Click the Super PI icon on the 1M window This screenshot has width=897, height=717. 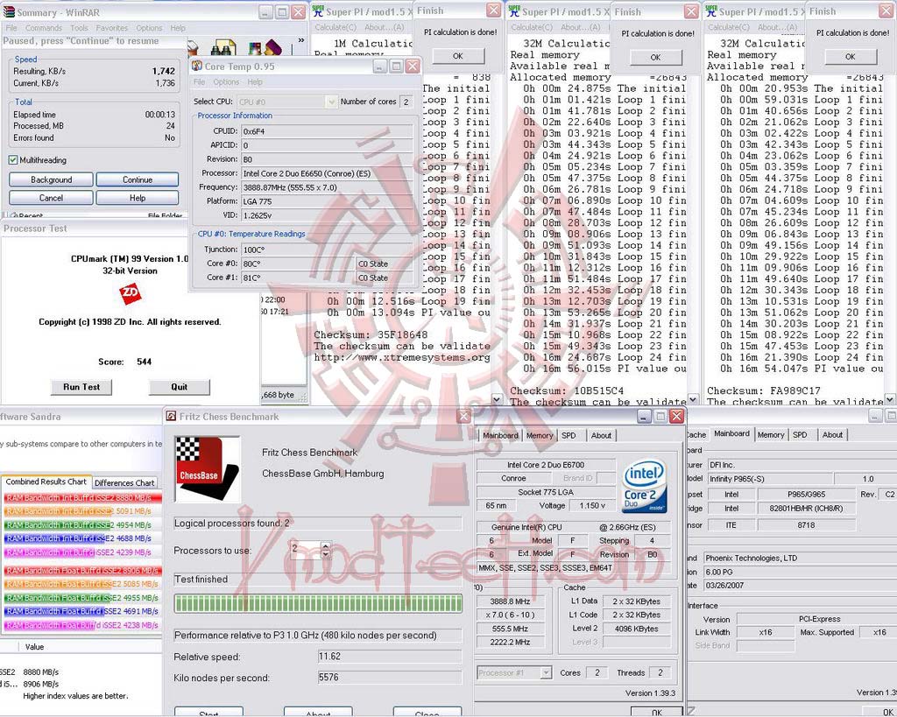[x=318, y=11]
